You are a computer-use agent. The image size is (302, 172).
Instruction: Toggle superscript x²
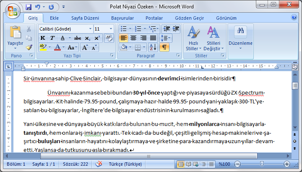97,38
